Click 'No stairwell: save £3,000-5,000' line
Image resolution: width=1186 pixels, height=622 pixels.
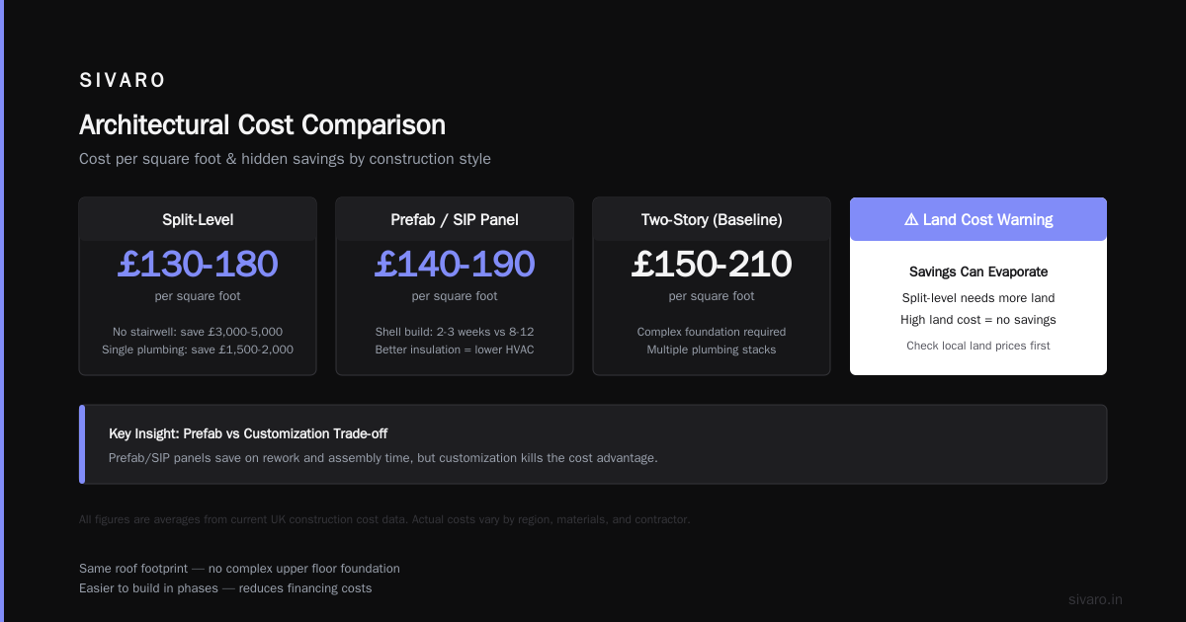point(198,332)
